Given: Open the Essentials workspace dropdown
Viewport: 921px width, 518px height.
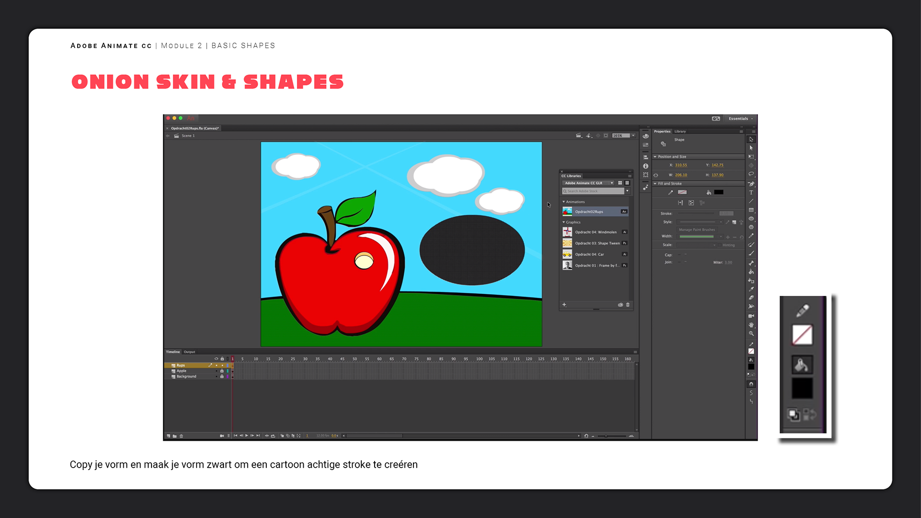Looking at the screenshot, I should pos(741,118).
